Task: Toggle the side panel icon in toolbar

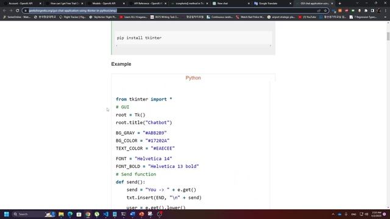Action: tap(372, 11)
